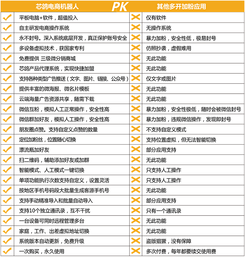Click the text 多次付费，每年都要续交使用费
Screen dimensions: 245x257
point(181,251)
